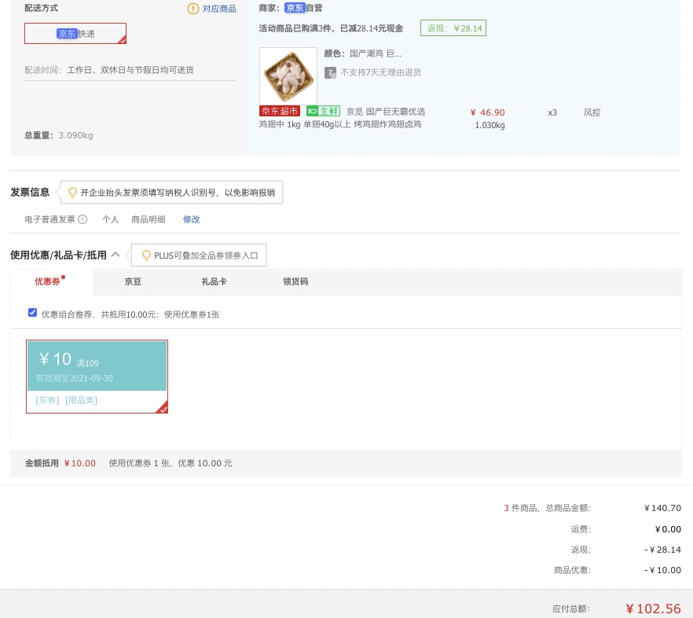Click the 京东超市 red badge
This screenshot has width=693, height=618.
(280, 111)
